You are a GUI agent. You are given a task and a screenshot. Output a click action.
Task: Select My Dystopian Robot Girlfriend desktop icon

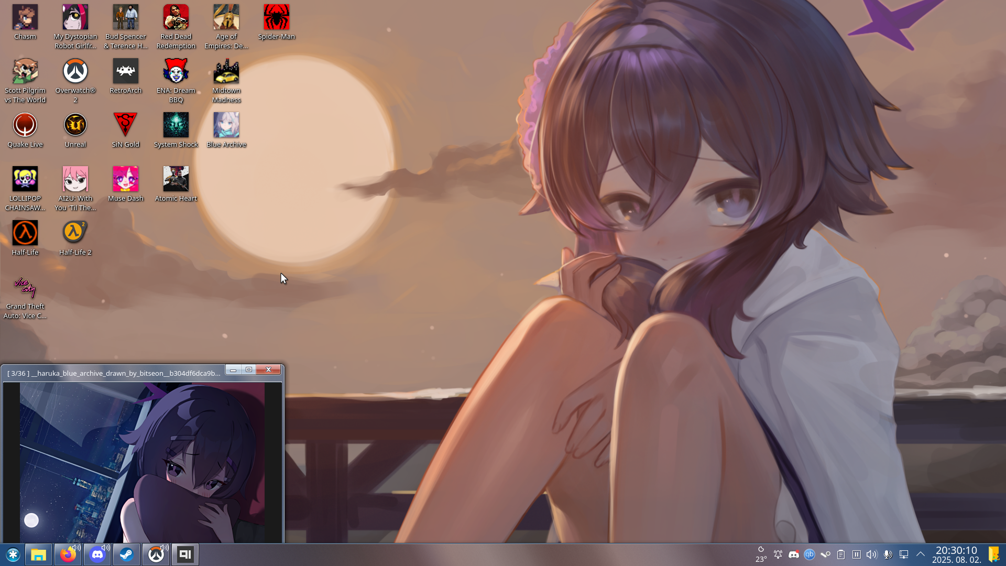(x=75, y=27)
